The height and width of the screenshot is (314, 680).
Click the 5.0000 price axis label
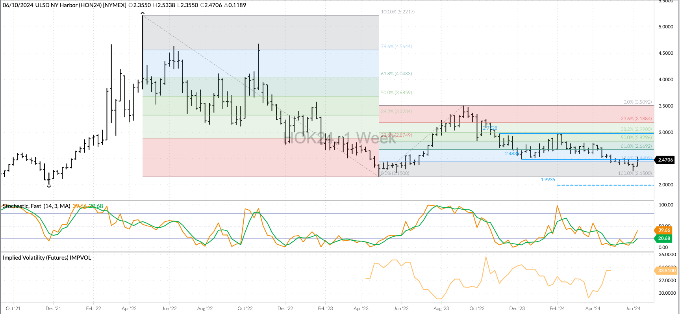point(666,27)
